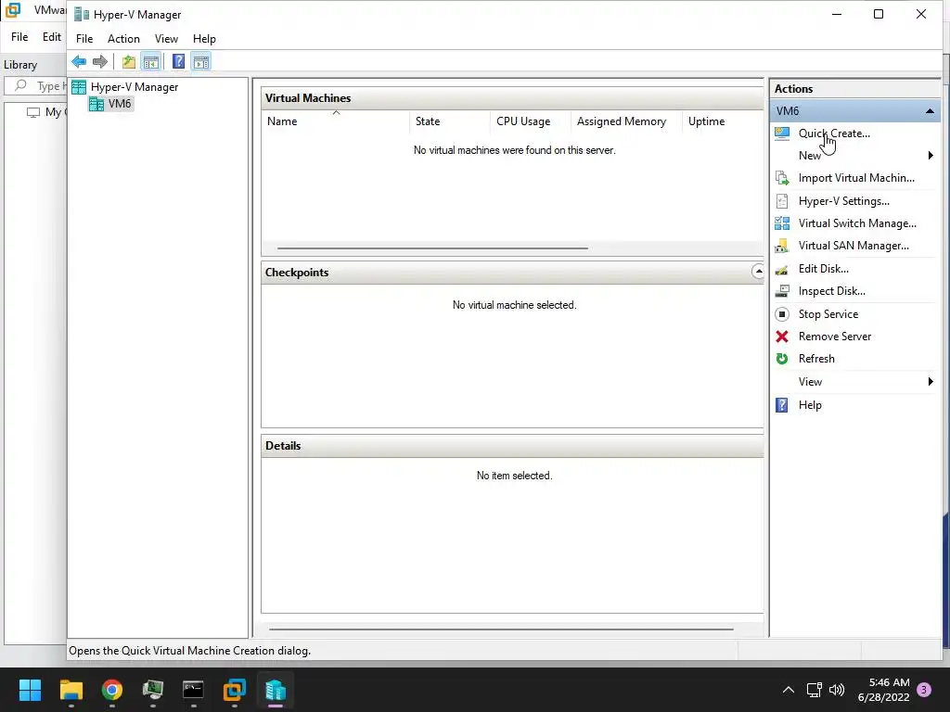Click the Hyper-V Manager taskbar icon
The width and height of the screenshot is (950, 712).
275,690
